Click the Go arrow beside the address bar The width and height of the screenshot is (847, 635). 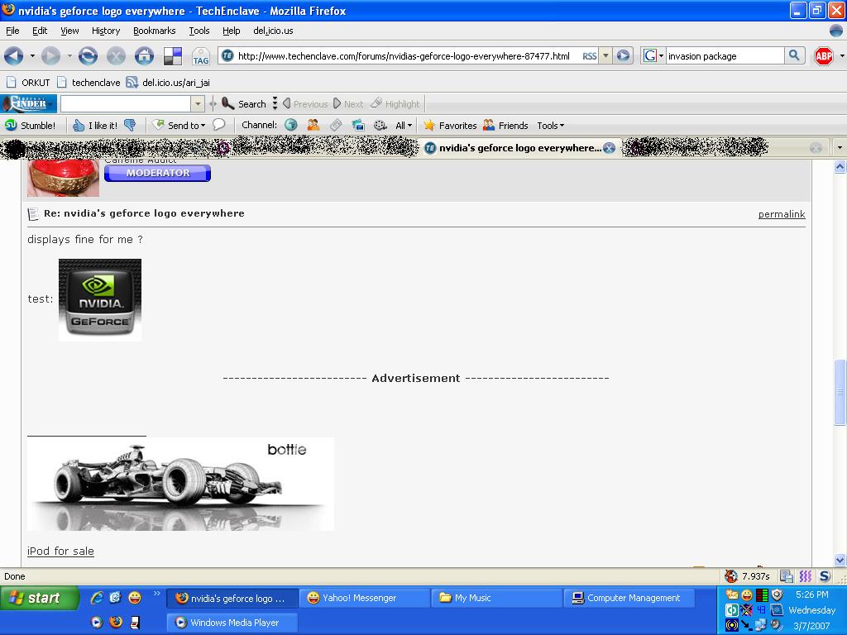click(x=623, y=55)
